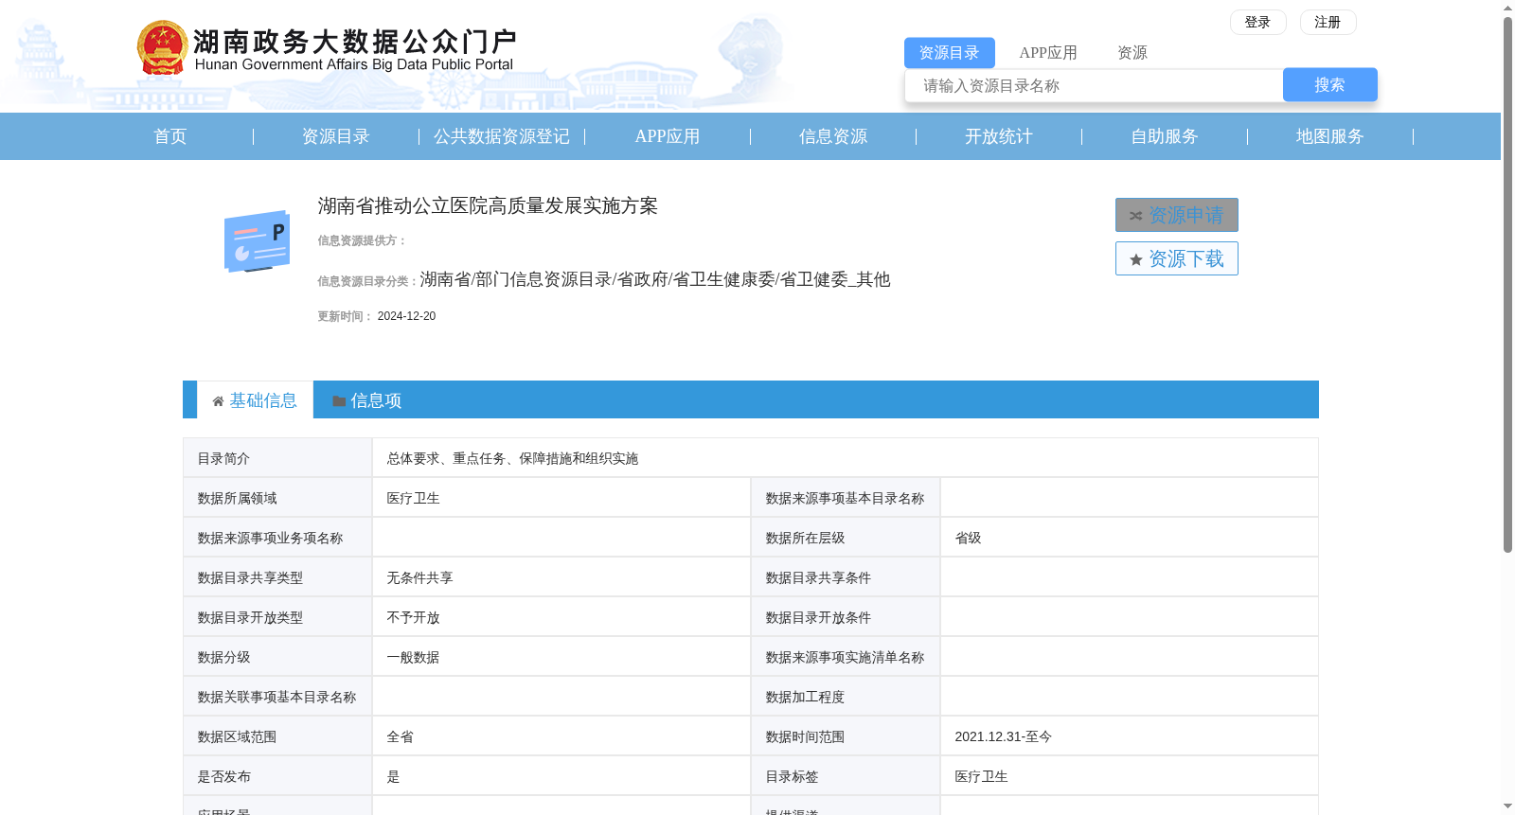1515x815 pixels.
Task: Click the 注册 button
Action: (x=1328, y=22)
